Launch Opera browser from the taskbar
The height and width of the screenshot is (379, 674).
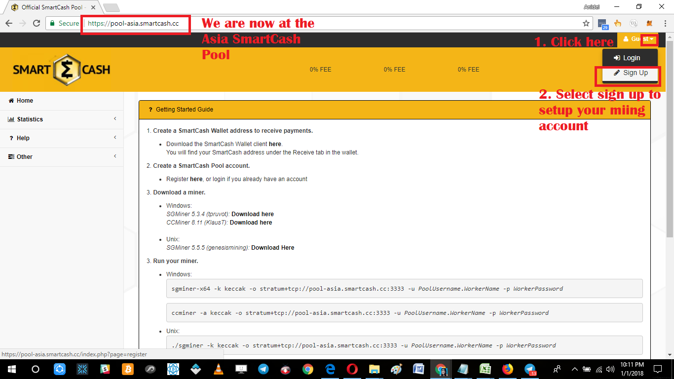pyautogui.click(x=352, y=369)
